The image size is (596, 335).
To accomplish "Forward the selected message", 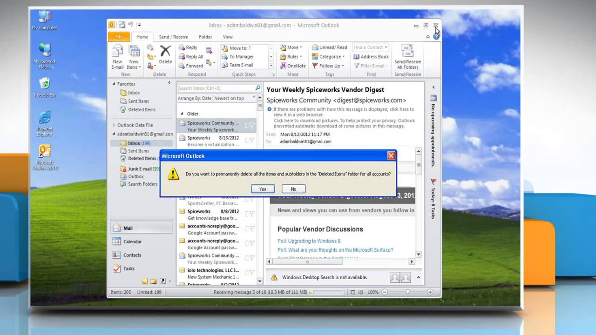I will click(x=190, y=66).
